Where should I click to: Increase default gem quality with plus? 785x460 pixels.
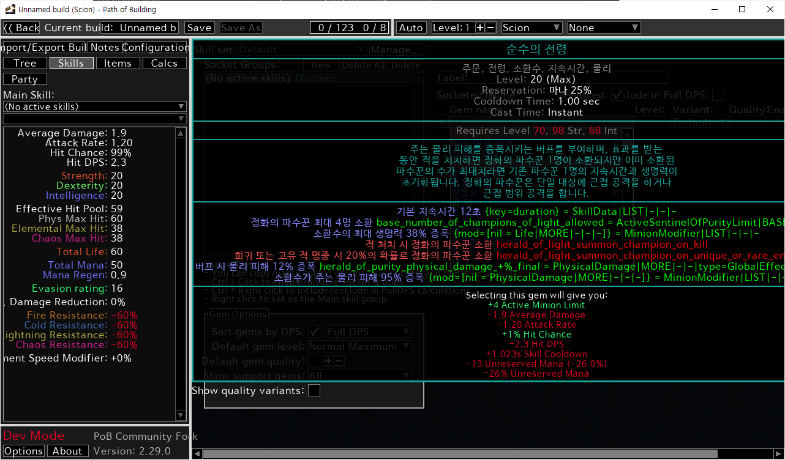[328, 361]
